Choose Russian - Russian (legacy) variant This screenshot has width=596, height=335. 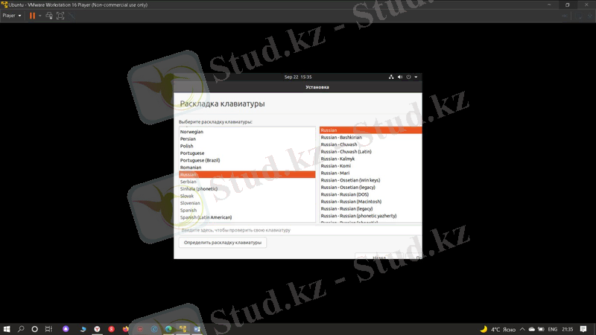click(370, 209)
